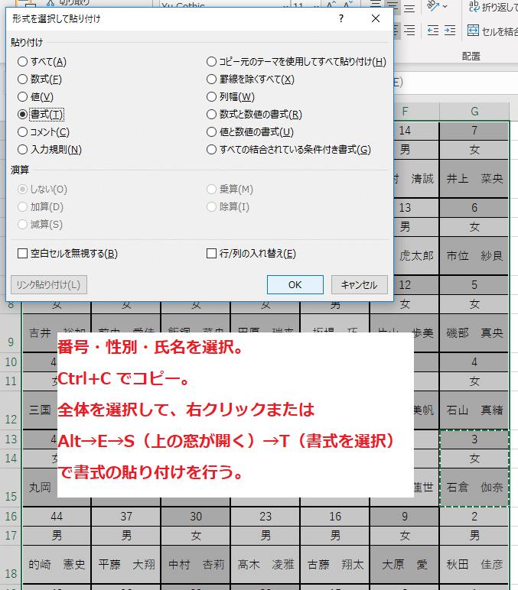Click the 乗算(M) operation radio button
Viewport: 518px width, 590px height.
coord(230,190)
